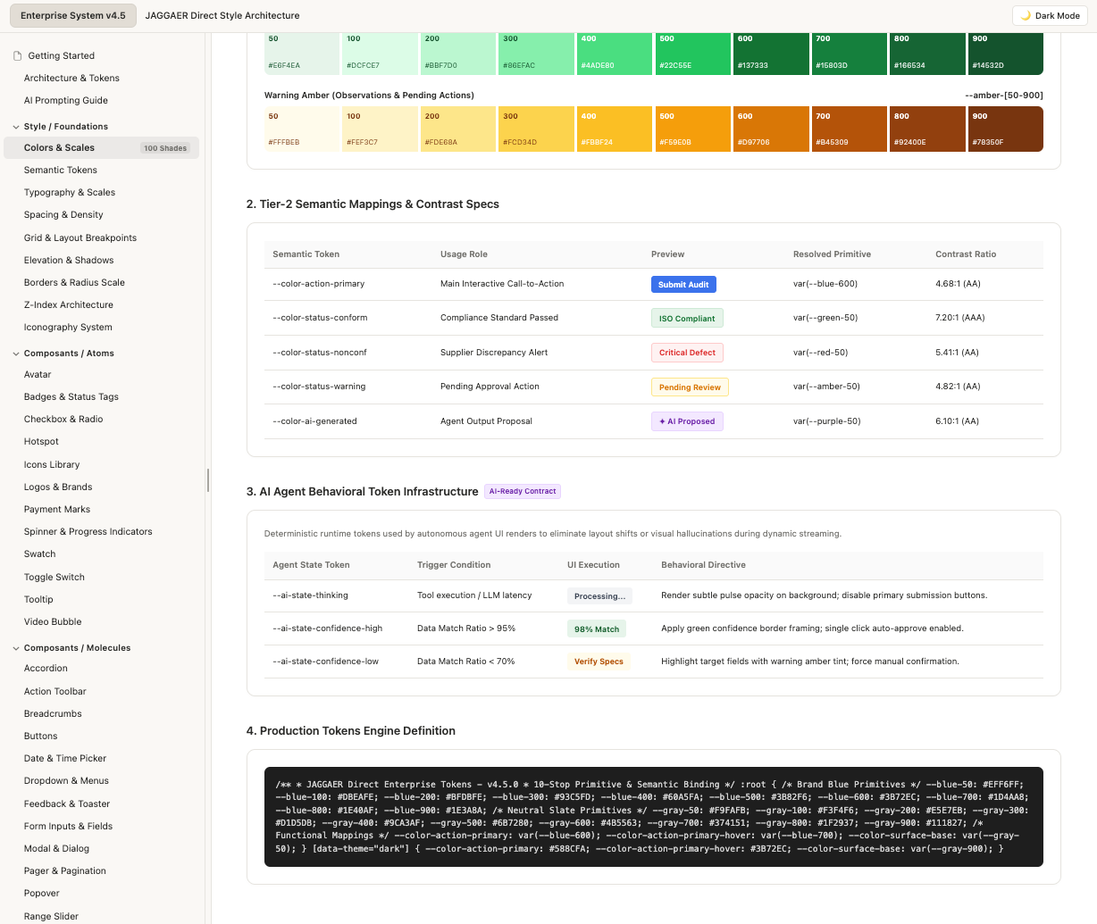Click --color-action-primary token cell

click(x=319, y=284)
